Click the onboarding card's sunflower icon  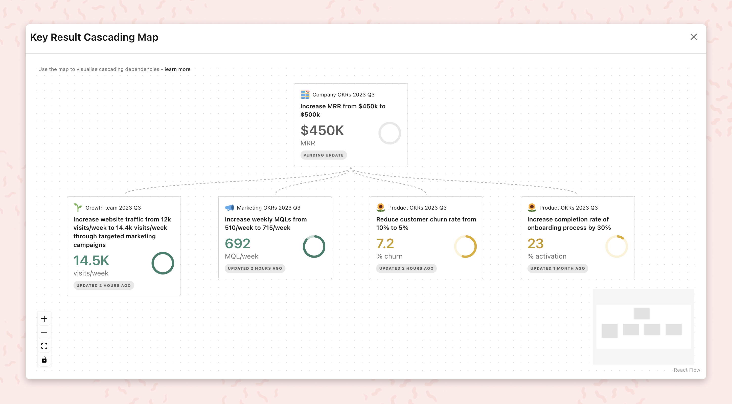[x=532, y=208]
